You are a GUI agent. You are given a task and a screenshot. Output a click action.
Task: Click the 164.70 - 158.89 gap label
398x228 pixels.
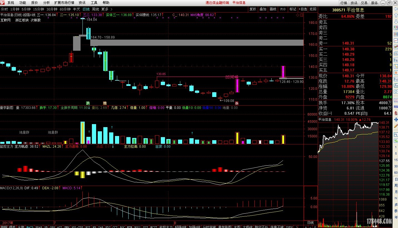pyautogui.click(x=103, y=37)
